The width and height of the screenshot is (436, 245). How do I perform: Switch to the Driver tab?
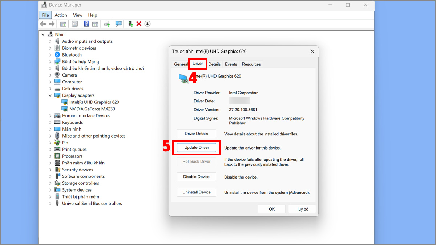[198, 64]
